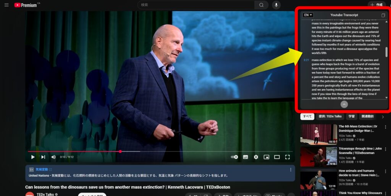Screen dimensions: 391x196
Task: Click the transcript scrollbar up arrow
Action: point(386,22)
